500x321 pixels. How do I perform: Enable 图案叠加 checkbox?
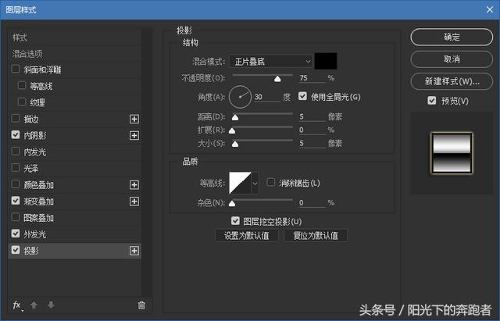16,217
